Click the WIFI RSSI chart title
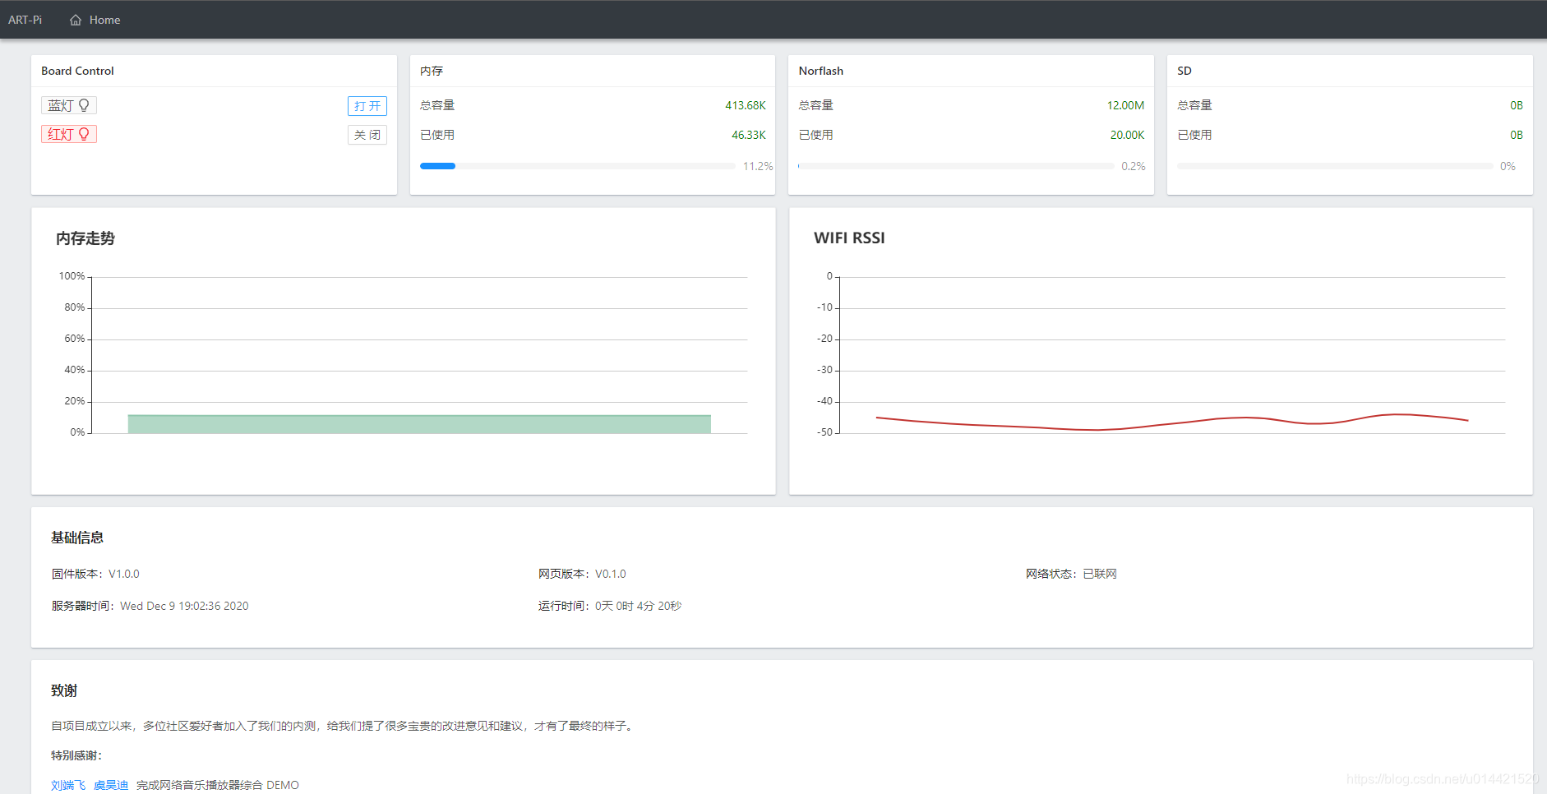The image size is (1547, 794). tap(849, 238)
